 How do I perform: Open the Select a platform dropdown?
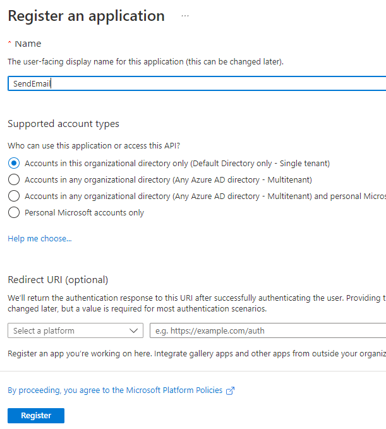click(x=76, y=331)
